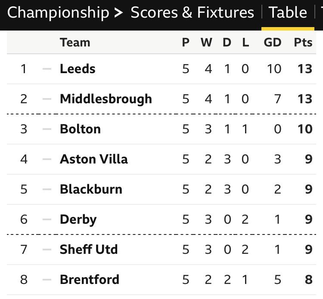
Task: Click the Team column header
Action: (75, 43)
